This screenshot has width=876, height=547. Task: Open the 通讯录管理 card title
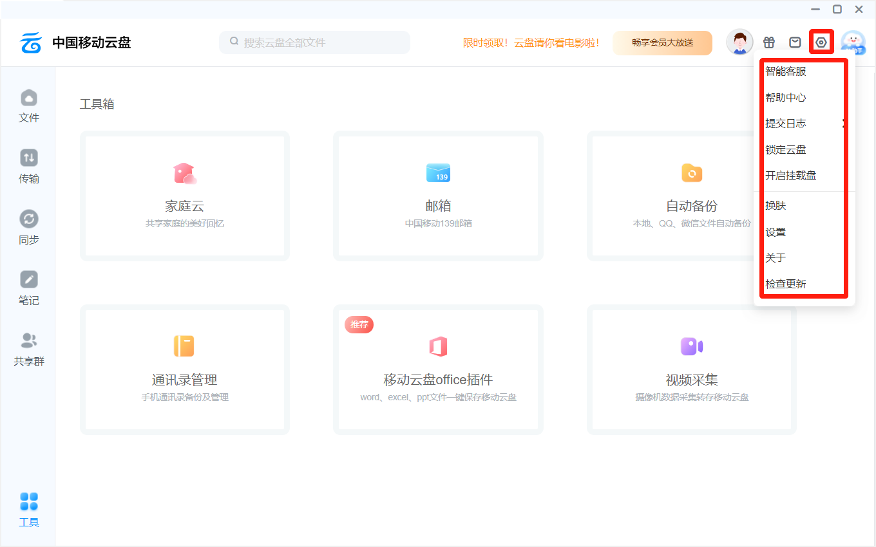tap(184, 380)
